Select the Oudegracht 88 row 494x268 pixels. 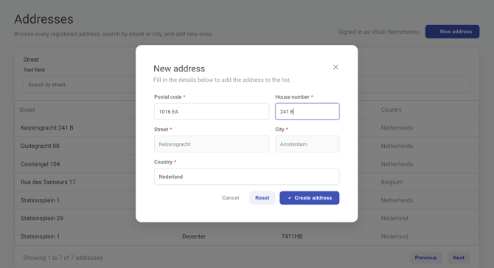pos(247,146)
